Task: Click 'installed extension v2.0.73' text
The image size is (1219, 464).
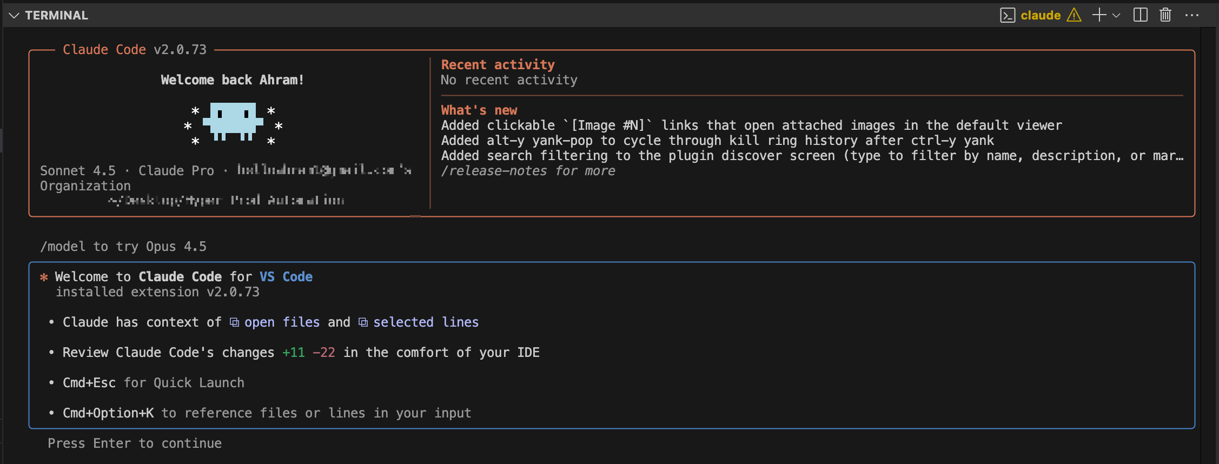Action: point(157,292)
